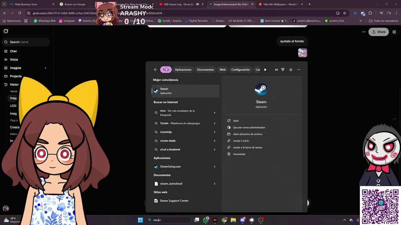
Task: Click Grok sidebar Search field
Action: click(26, 42)
